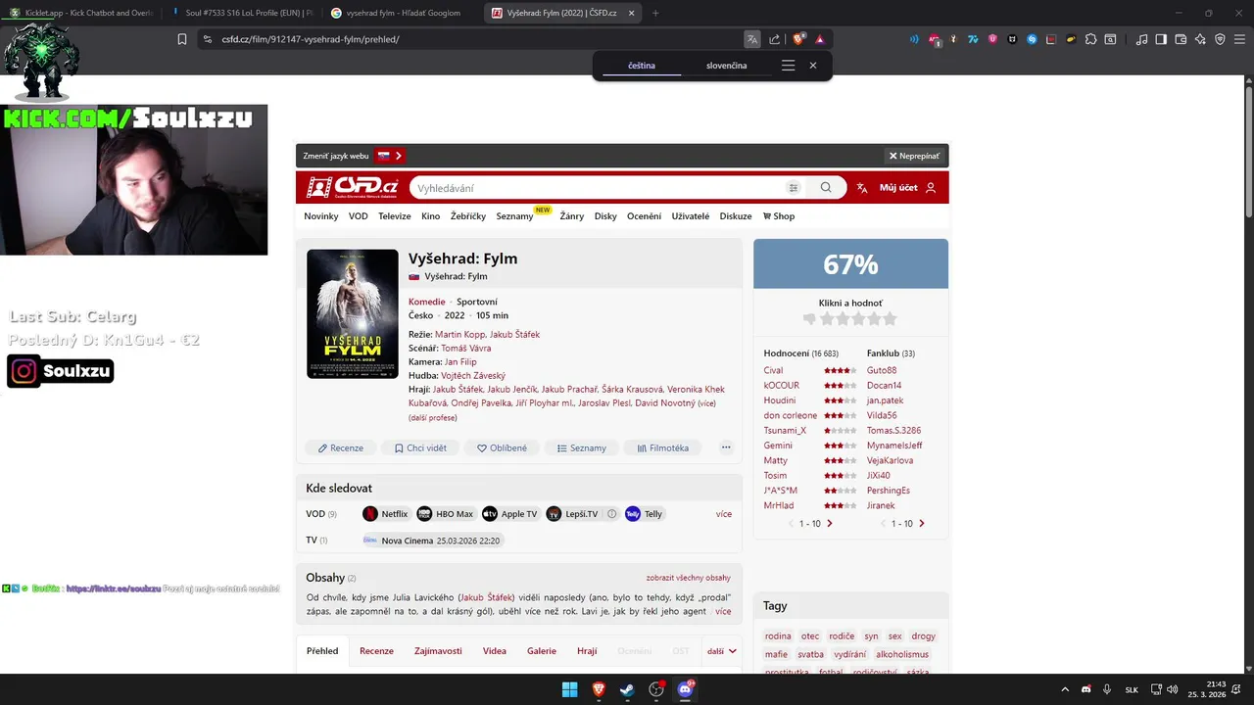Open fan Guto88 profile
Screen dimensions: 1254x705
click(882, 370)
